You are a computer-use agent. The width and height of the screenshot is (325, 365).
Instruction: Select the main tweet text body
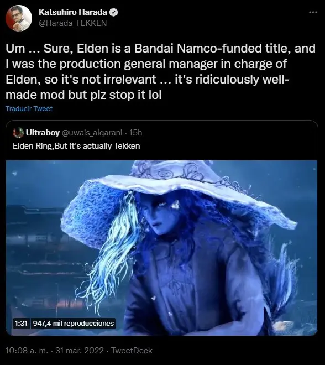(x=160, y=71)
